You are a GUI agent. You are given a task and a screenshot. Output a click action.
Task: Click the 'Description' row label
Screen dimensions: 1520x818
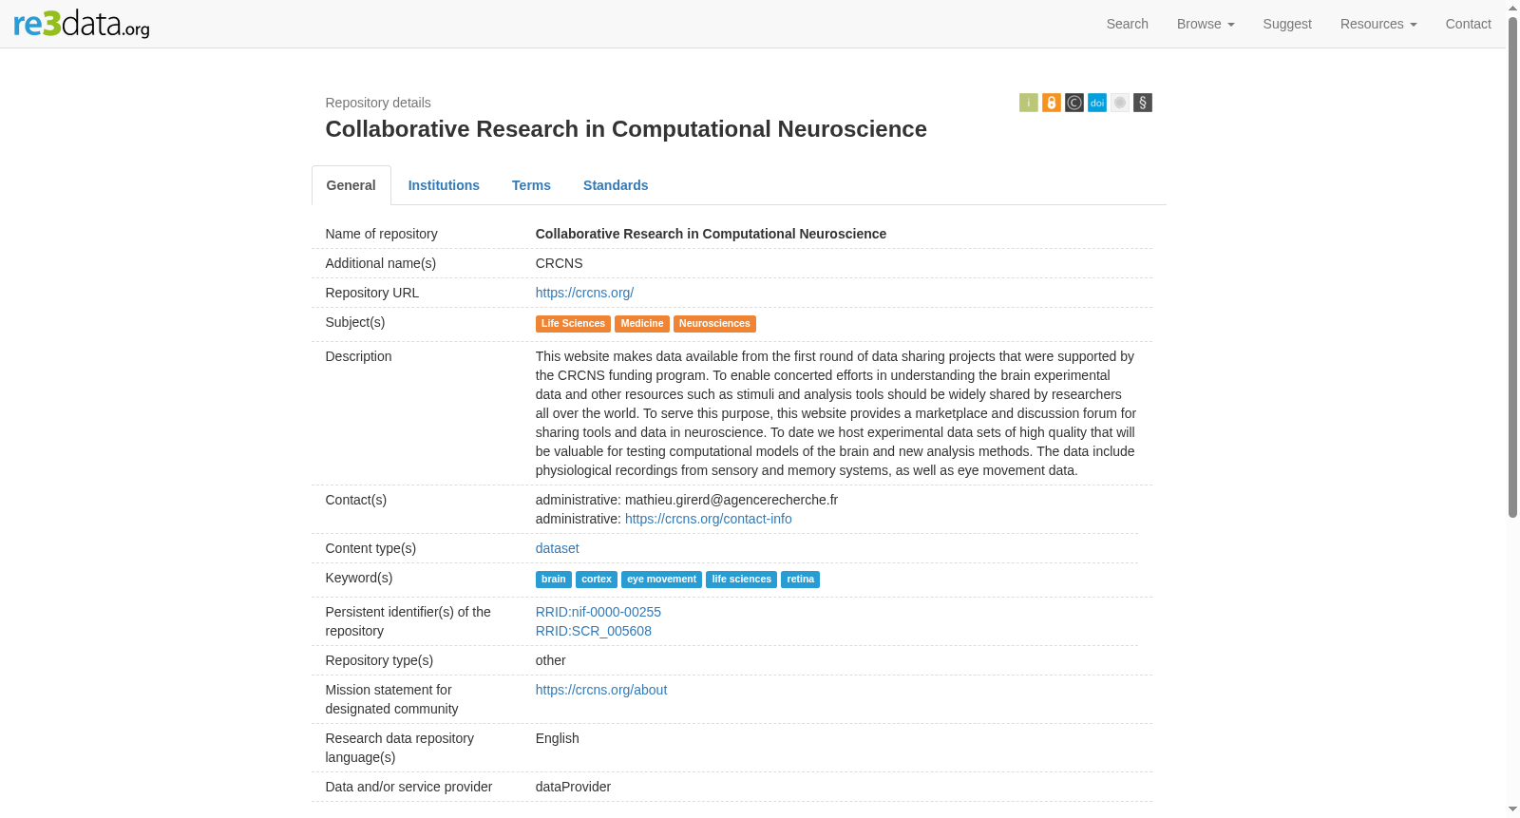coord(358,356)
